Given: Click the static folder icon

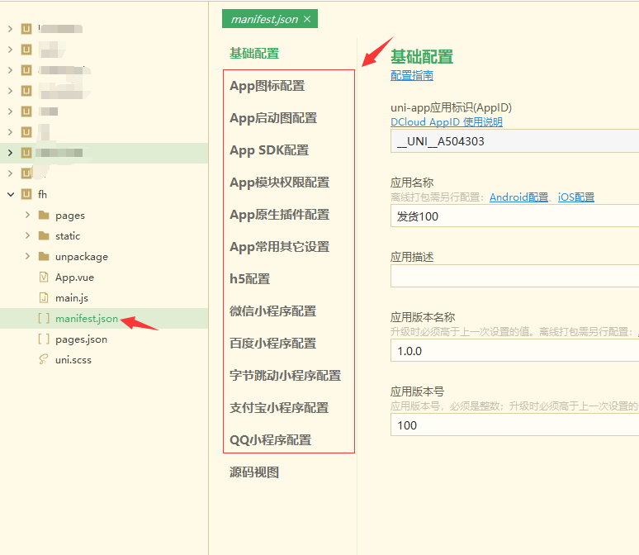Looking at the screenshot, I should [x=44, y=236].
